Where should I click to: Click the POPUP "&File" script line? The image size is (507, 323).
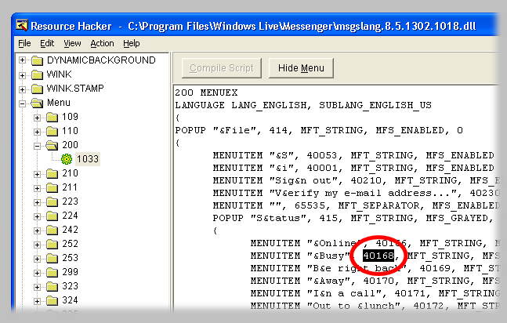click(319, 130)
